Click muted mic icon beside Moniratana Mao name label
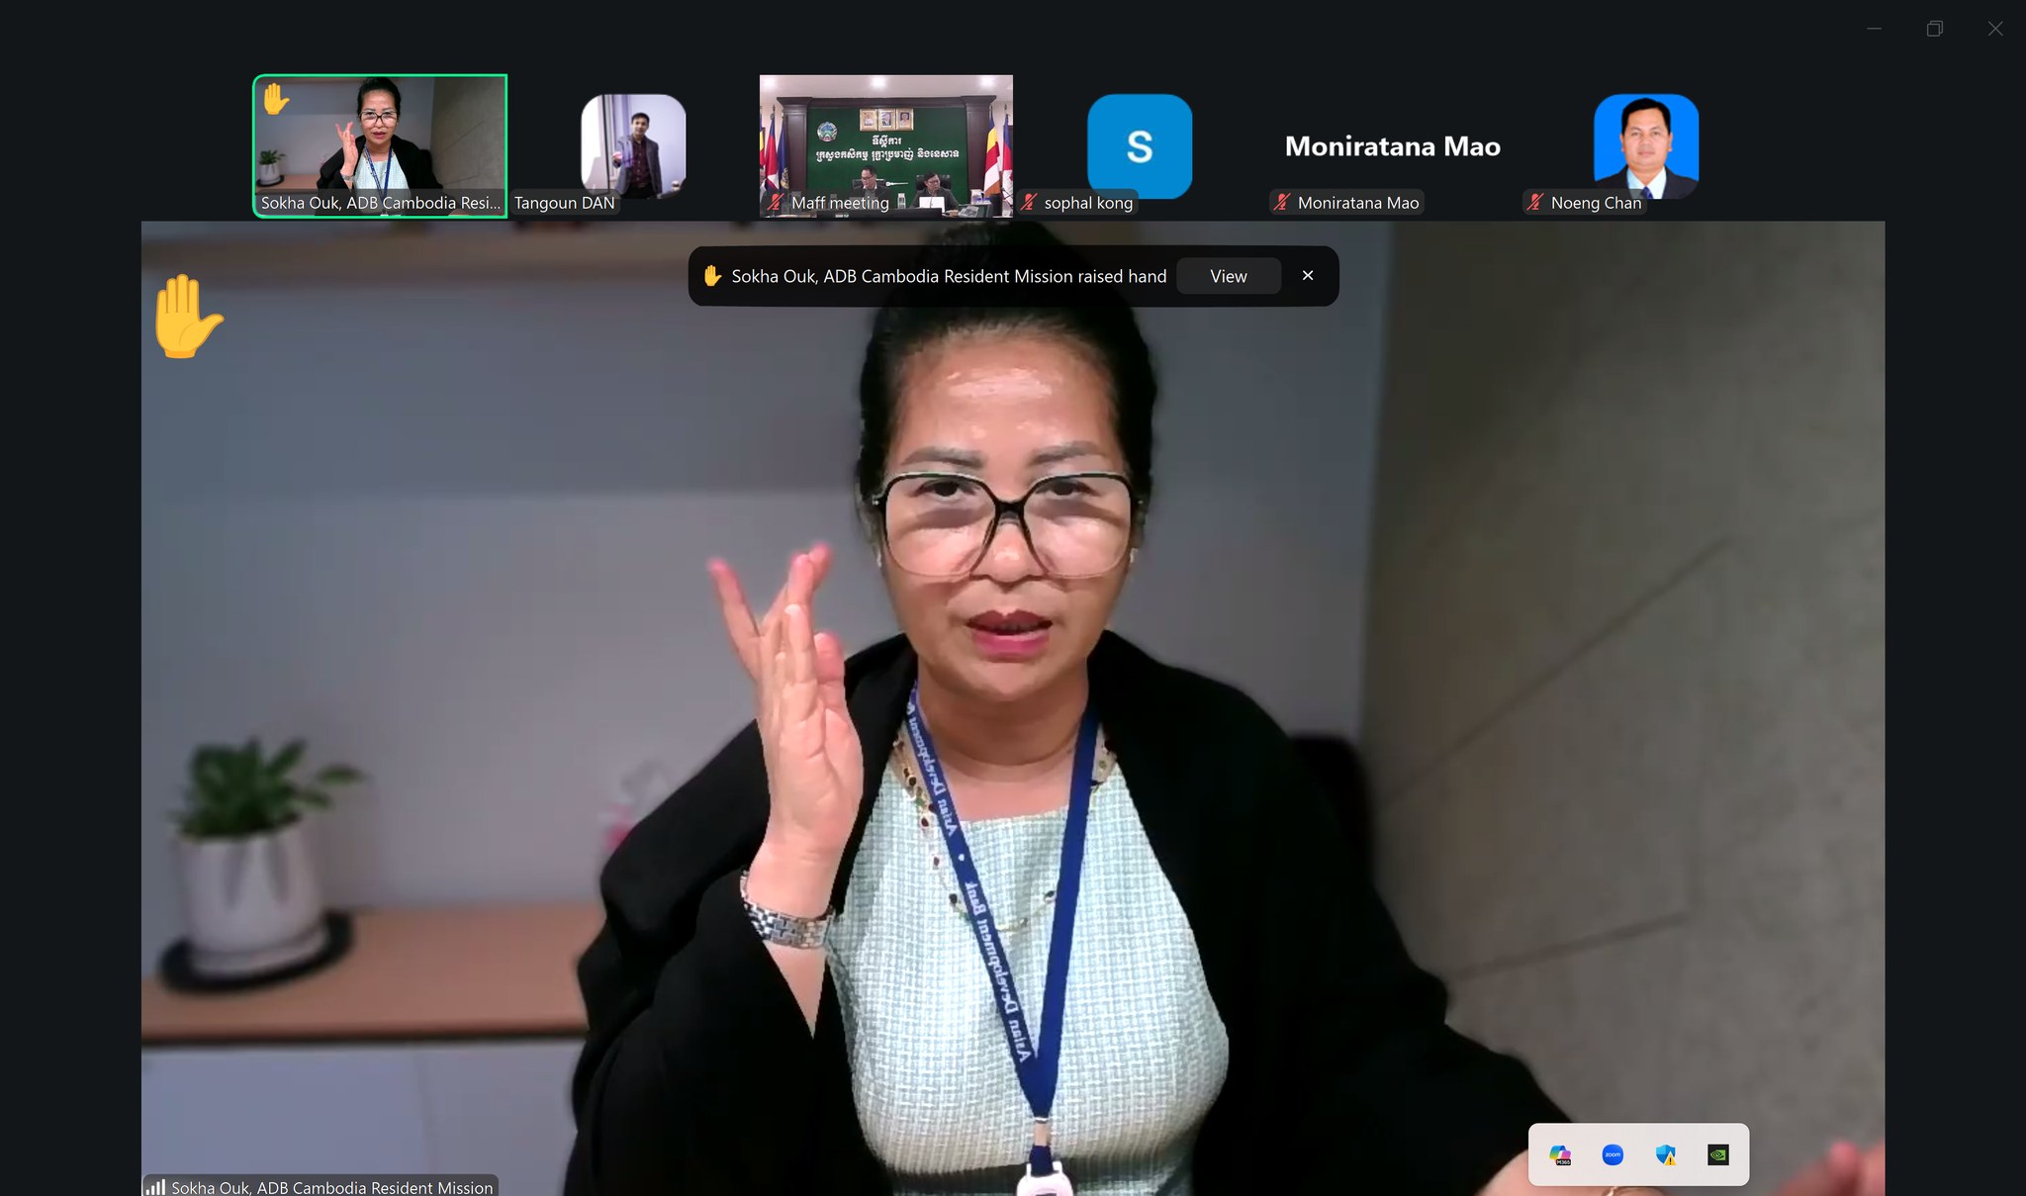The height and width of the screenshot is (1196, 2026). tap(1282, 203)
